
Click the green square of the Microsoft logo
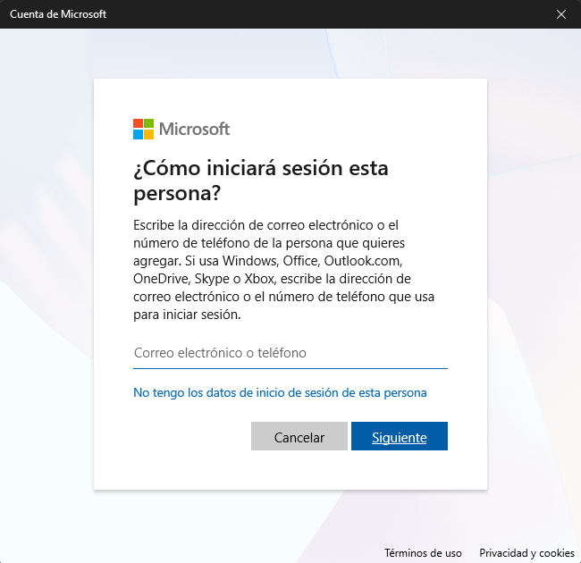click(149, 123)
